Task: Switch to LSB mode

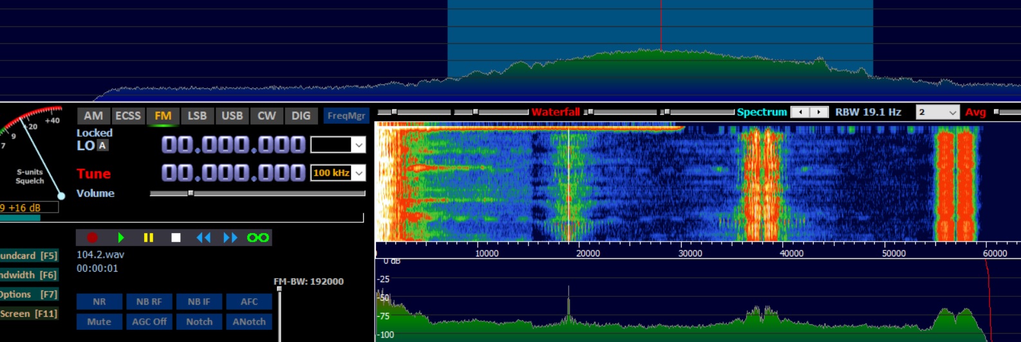Action: (197, 116)
